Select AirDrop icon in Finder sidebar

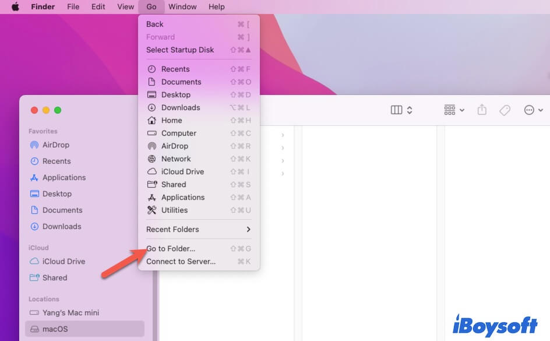34,145
